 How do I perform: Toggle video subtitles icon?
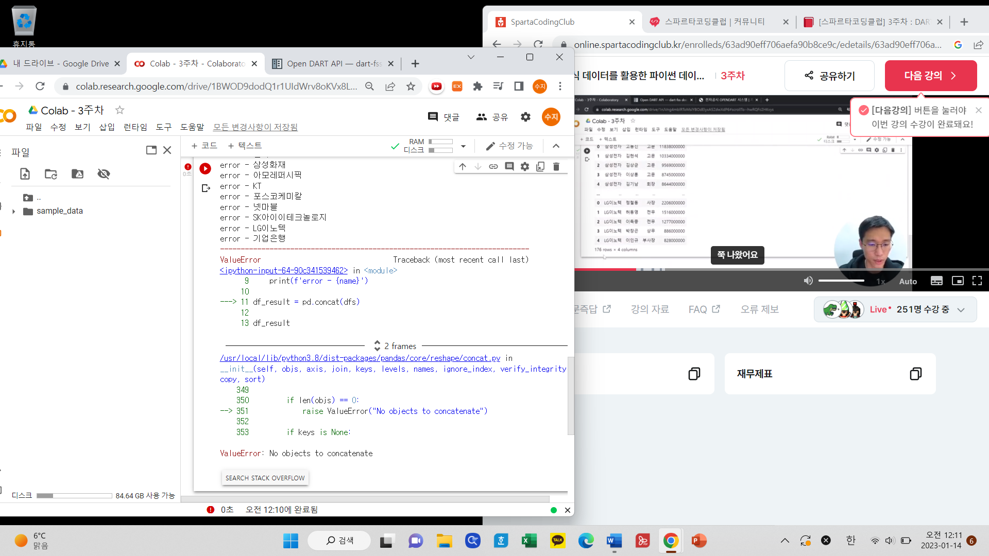tap(936, 281)
